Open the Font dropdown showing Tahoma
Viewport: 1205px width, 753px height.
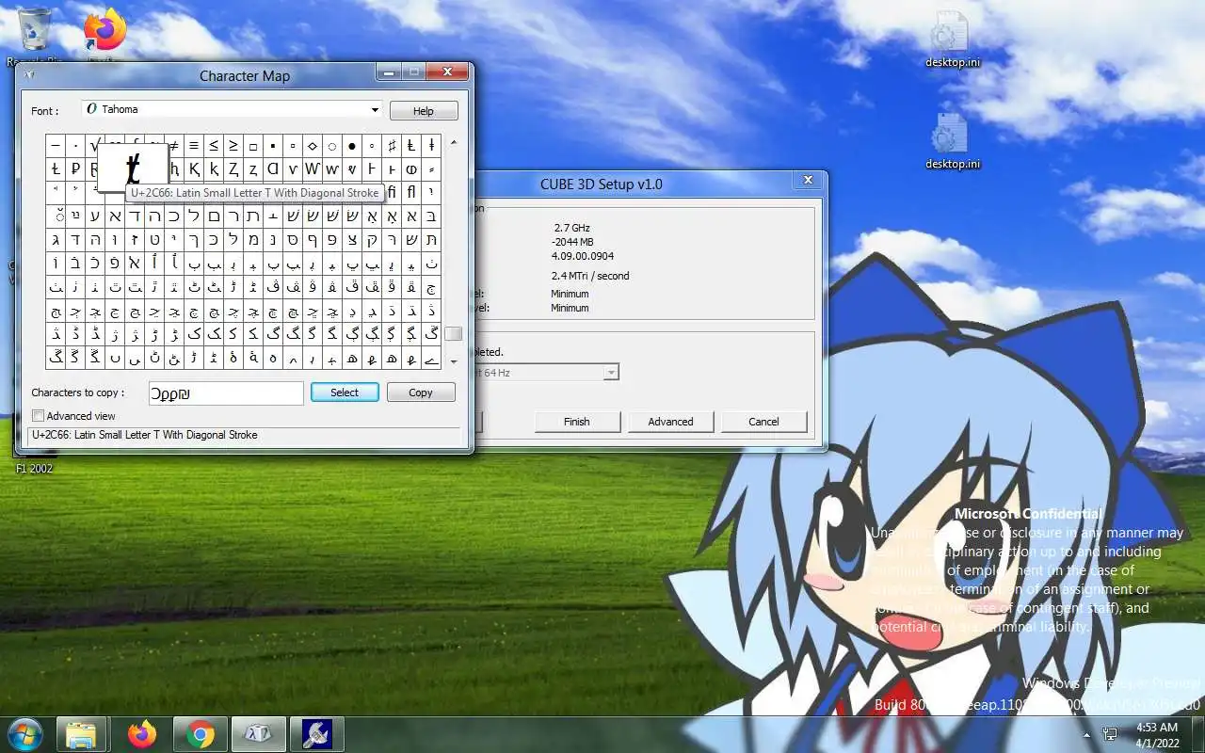(232, 109)
